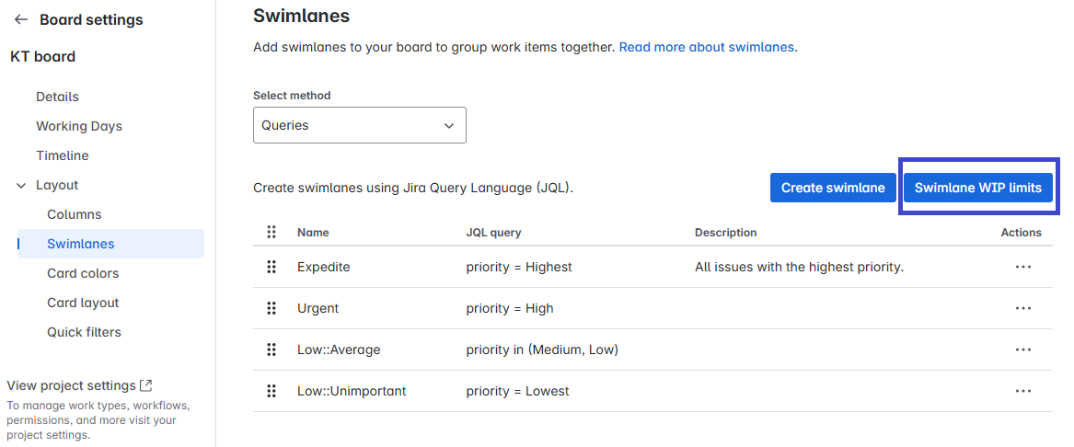Open more actions for Low::Average swimlane

[x=1022, y=350]
